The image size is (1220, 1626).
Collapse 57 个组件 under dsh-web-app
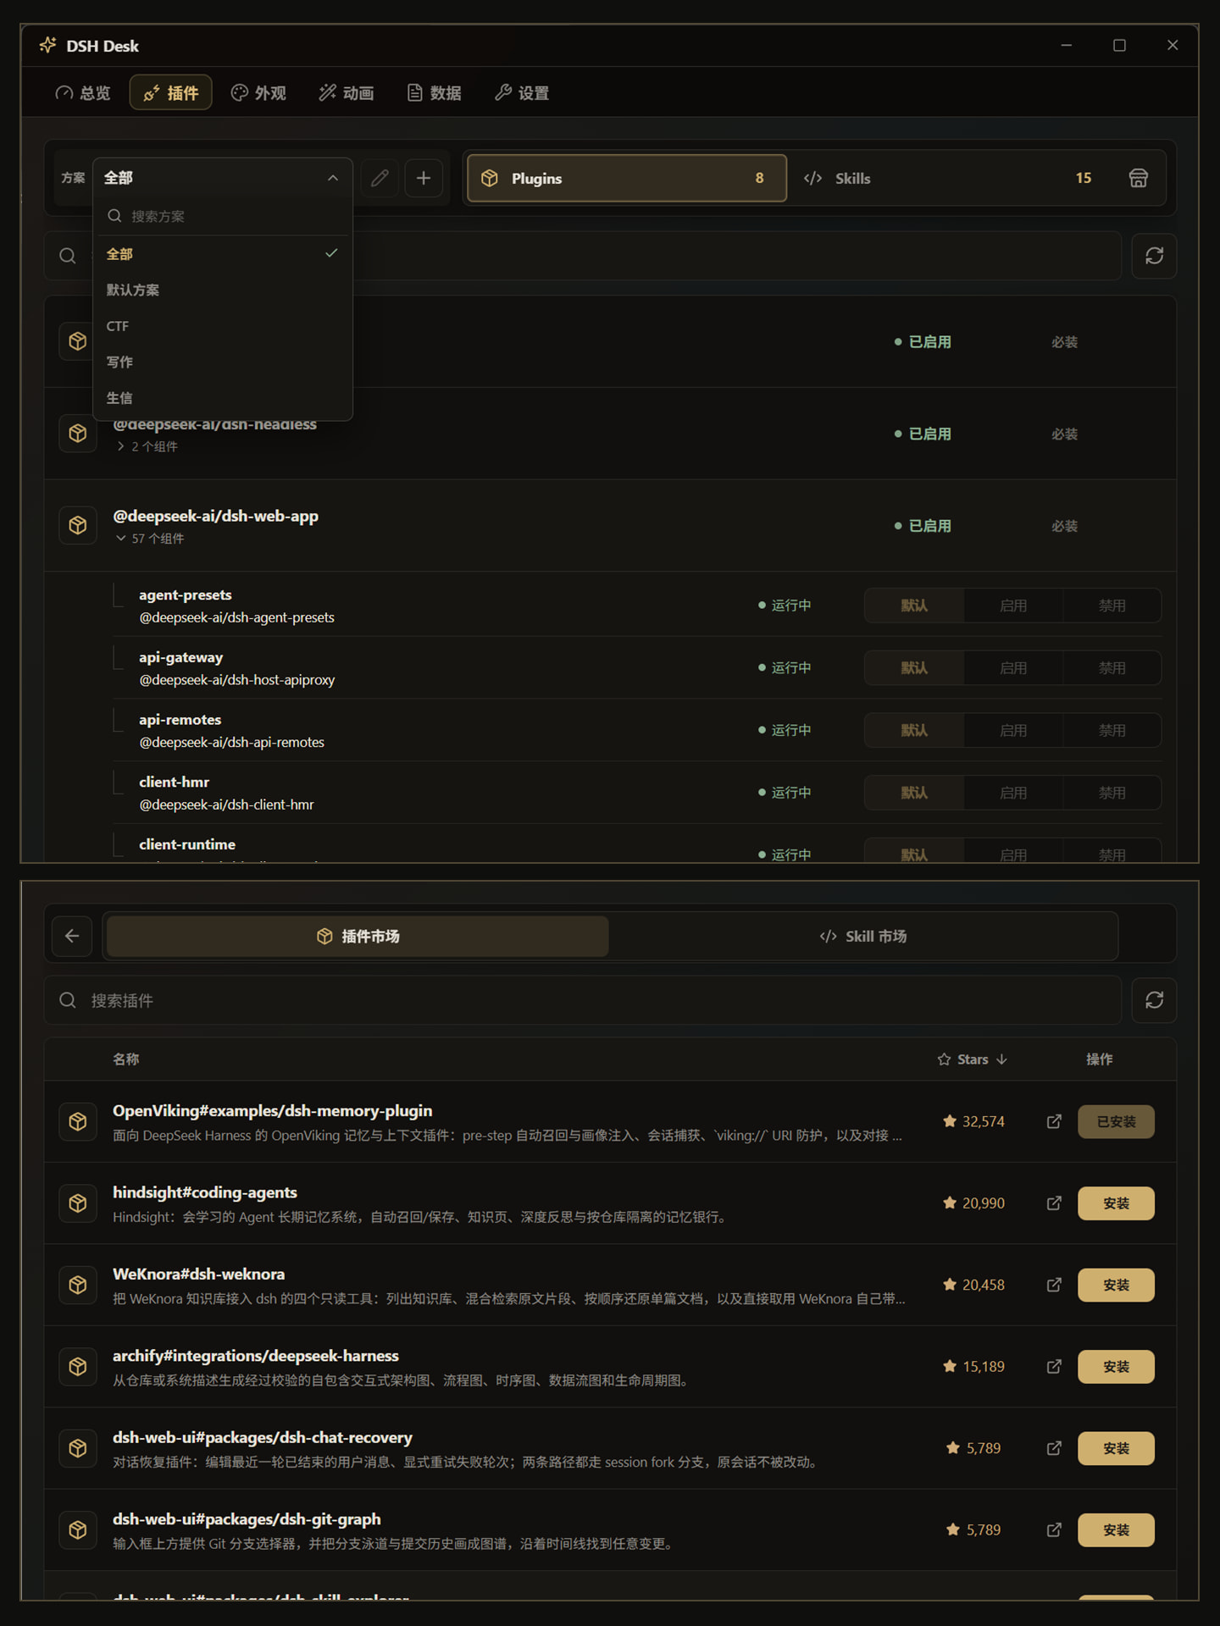tap(150, 539)
